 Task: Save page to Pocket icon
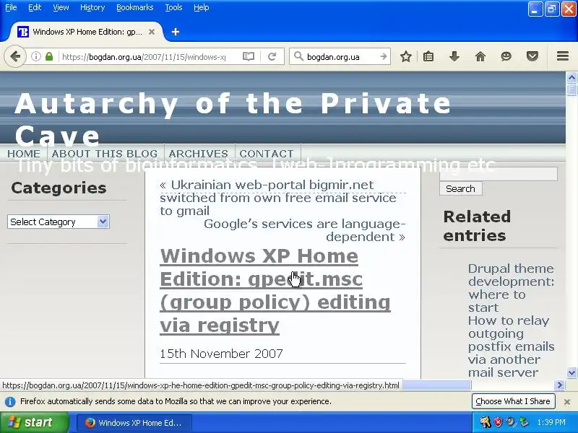532,57
